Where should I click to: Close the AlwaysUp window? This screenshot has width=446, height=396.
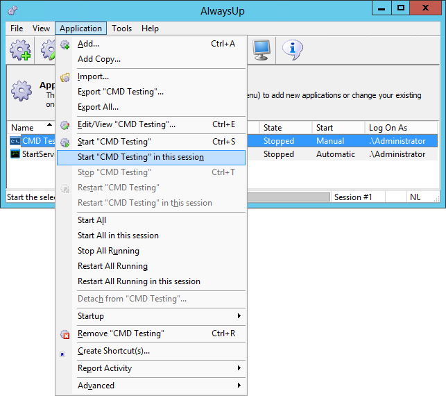pyautogui.click(x=425, y=8)
